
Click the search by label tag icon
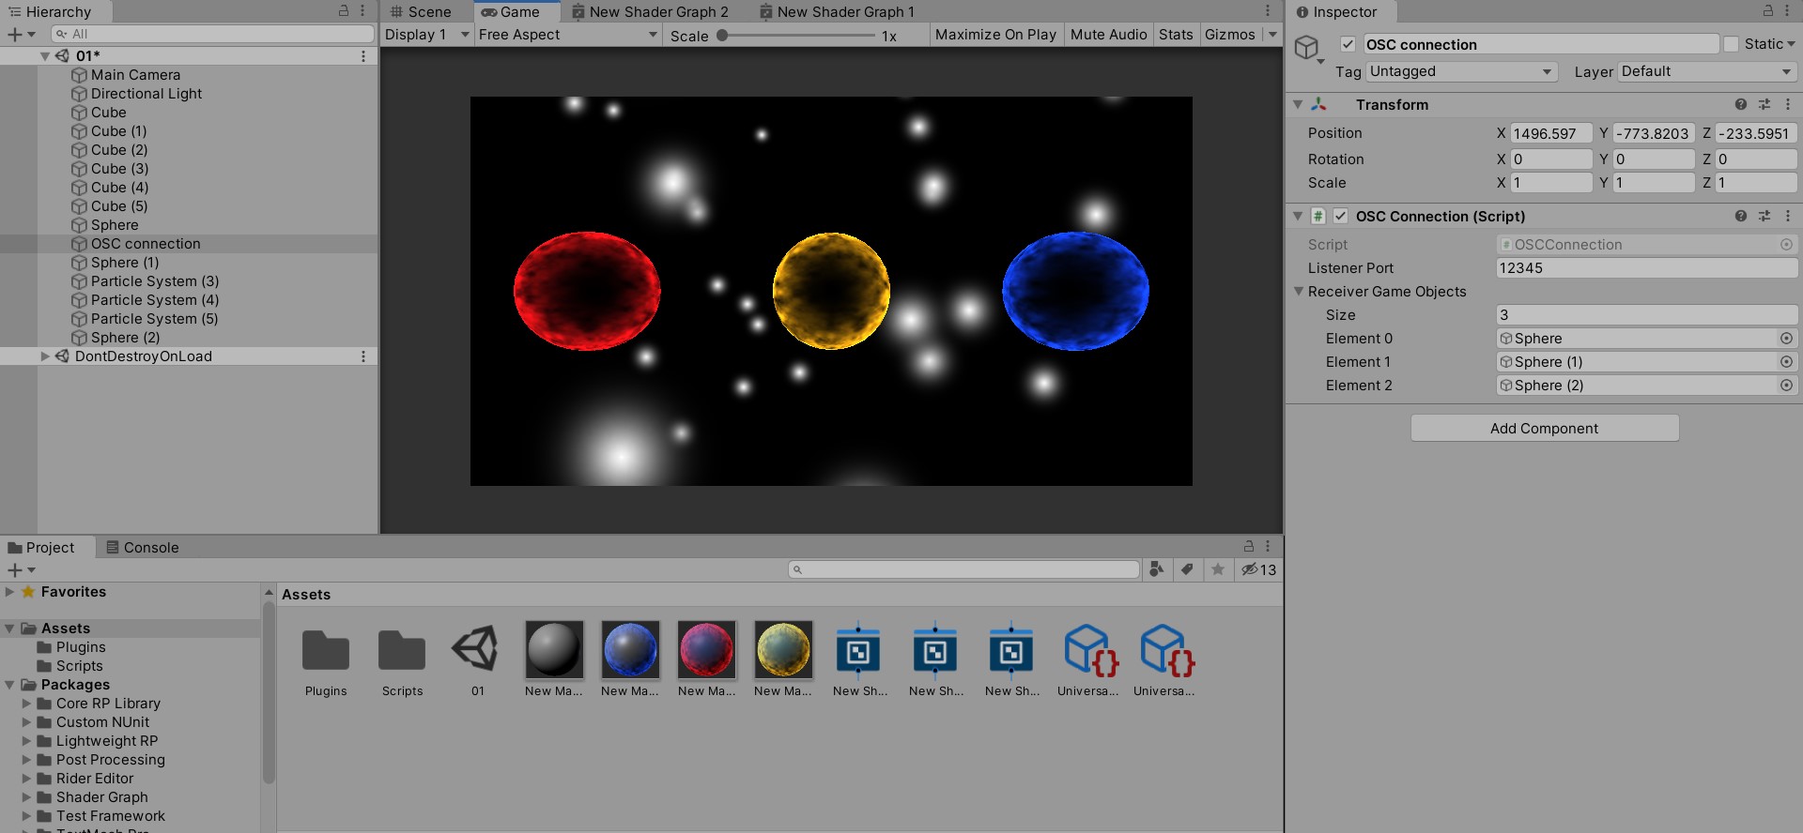[1187, 569]
